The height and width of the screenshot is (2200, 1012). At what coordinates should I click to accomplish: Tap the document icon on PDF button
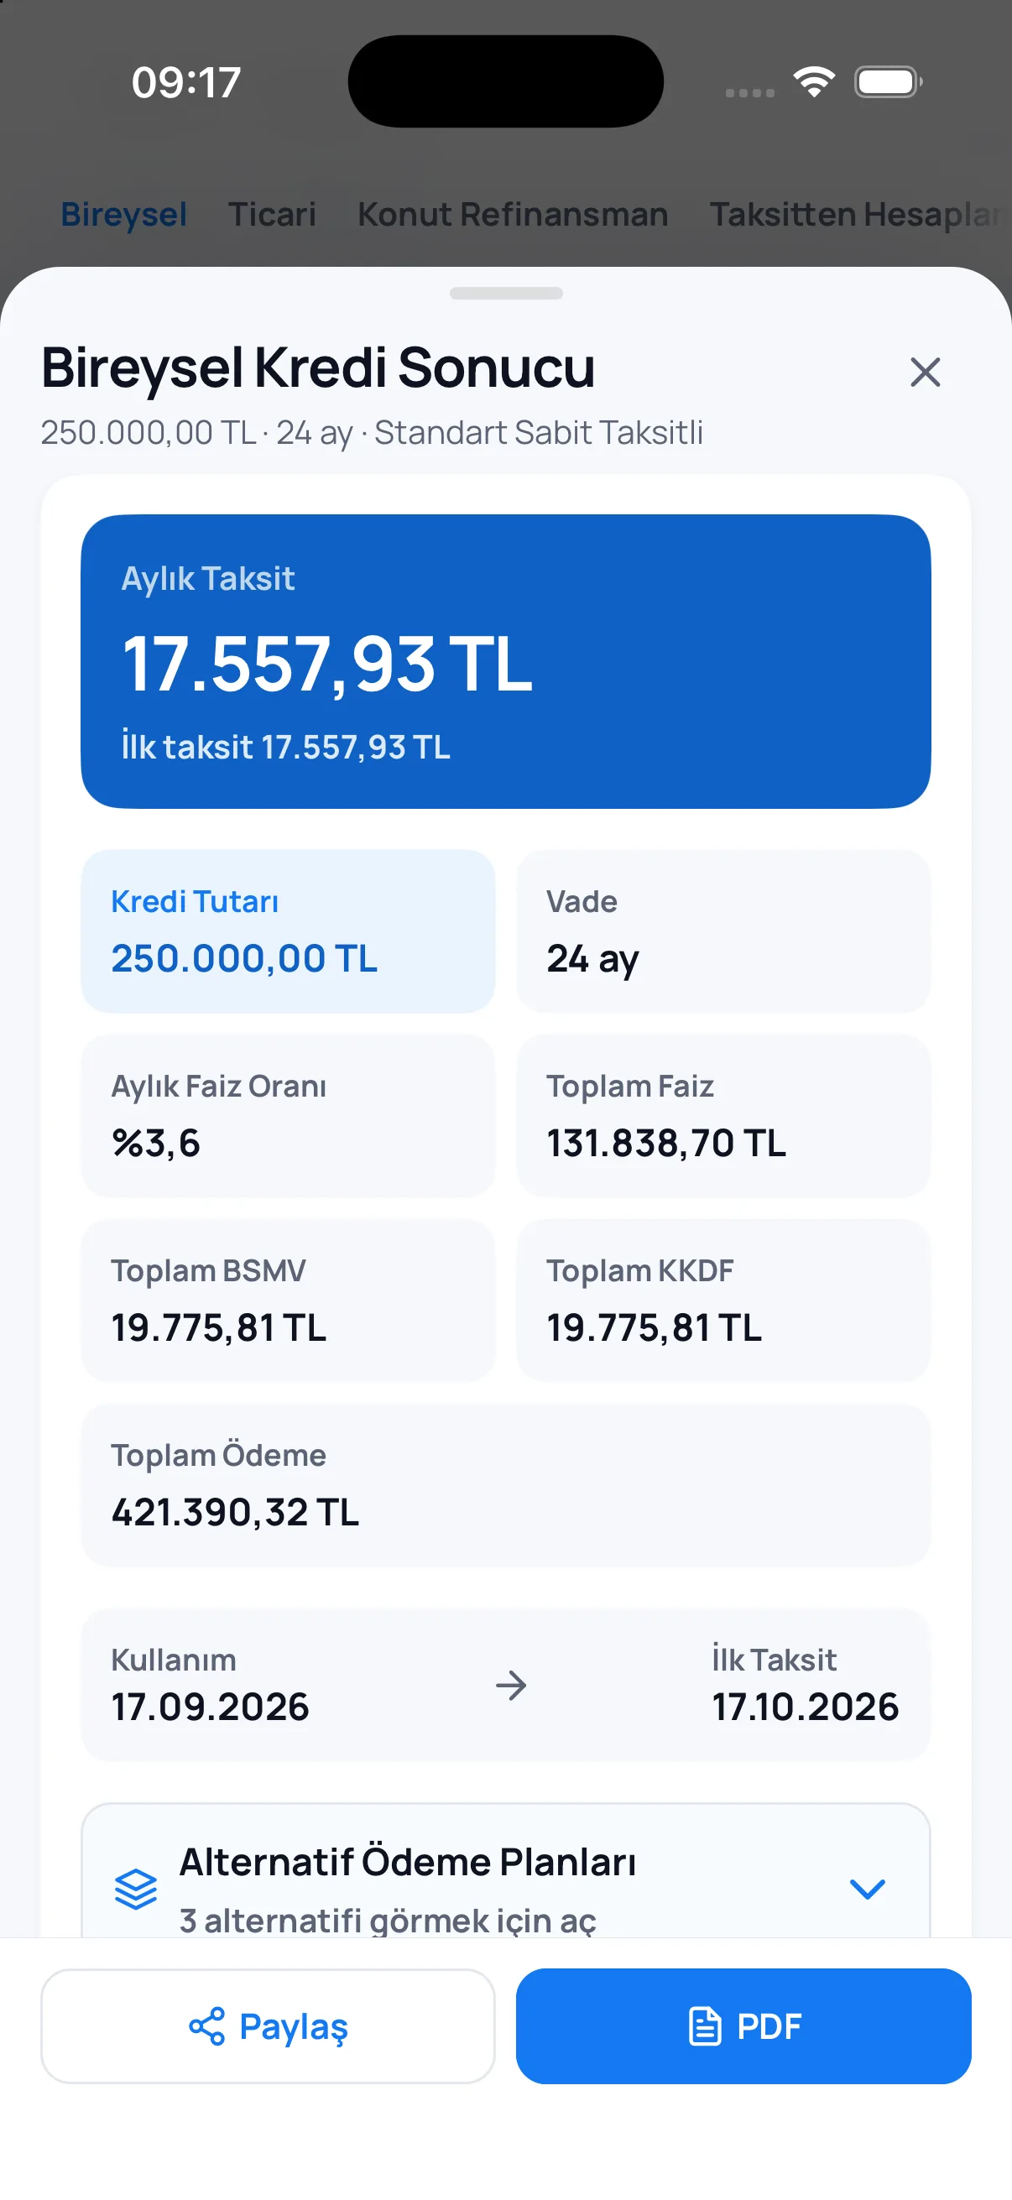click(x=705, y=2025)
